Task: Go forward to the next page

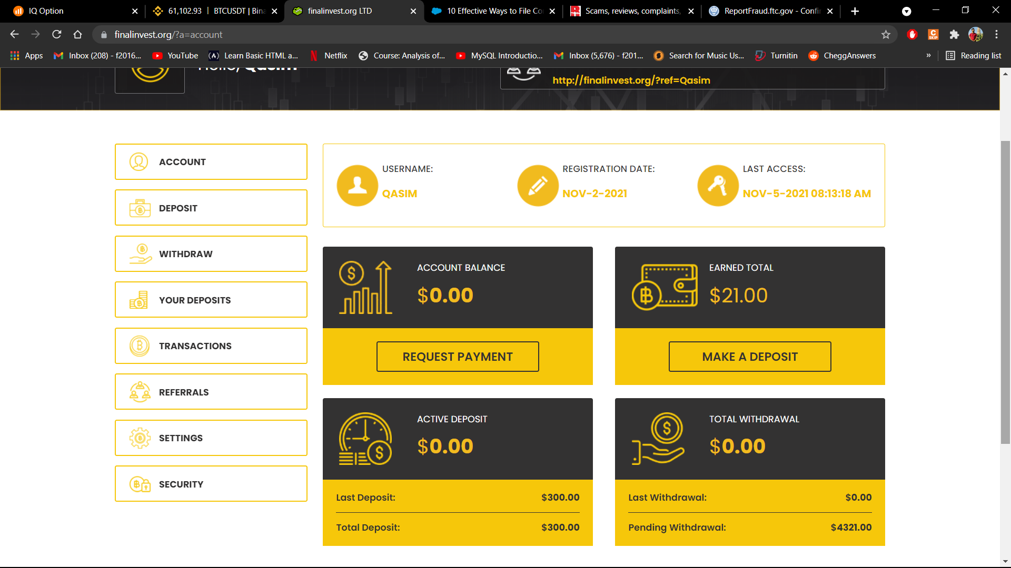Action: point(35,34)
